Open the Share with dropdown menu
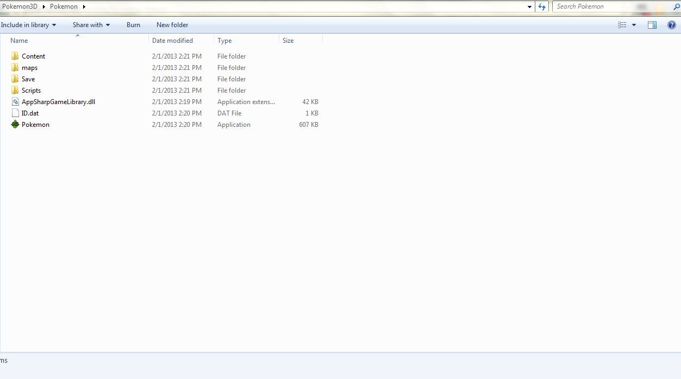Screen dimensions: 681x379 91,25
